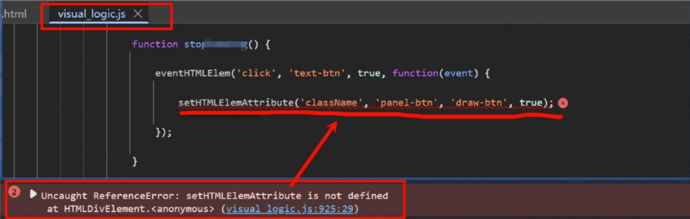This screenshot has height=219, width=690.
Task: Open the visual_logic.js:925:29 source link
Action: coord(290,209)
